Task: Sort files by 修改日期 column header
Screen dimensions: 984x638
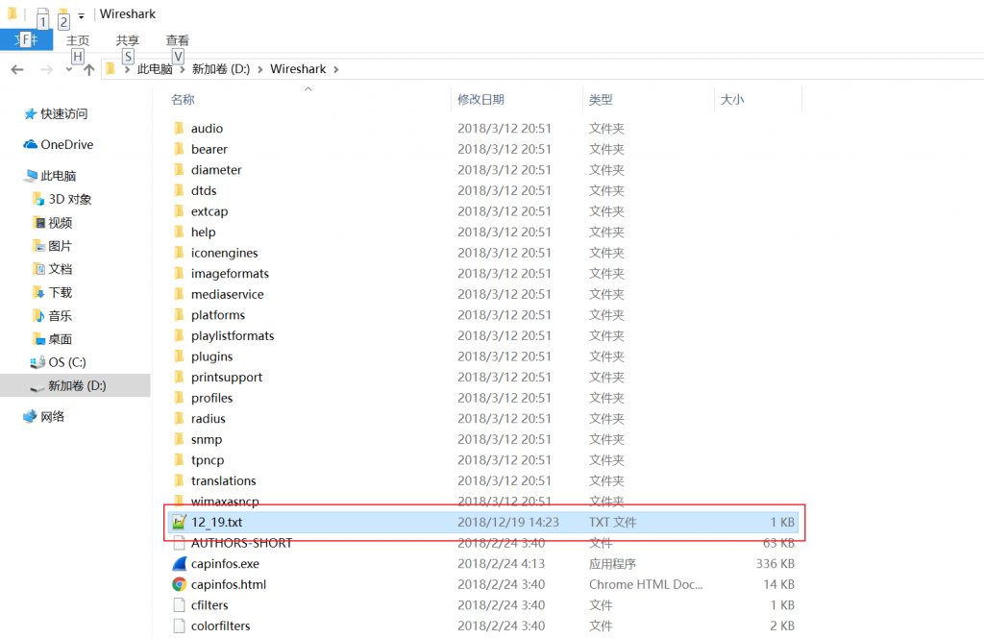Action: click(x=481, y=100)
